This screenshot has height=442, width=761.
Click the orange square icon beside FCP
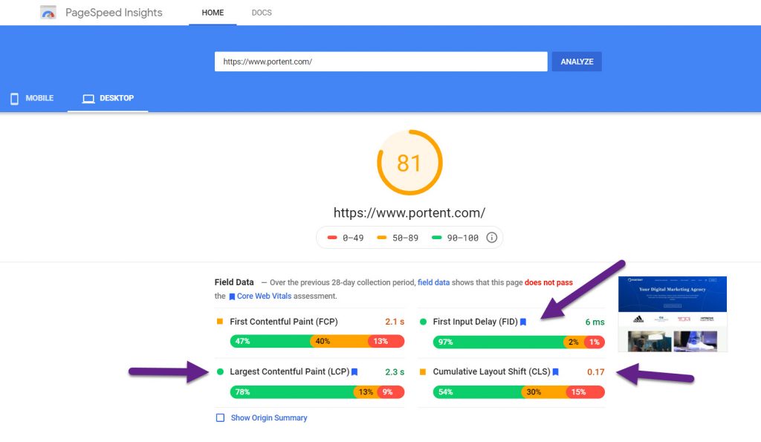(x=220, y=321)
